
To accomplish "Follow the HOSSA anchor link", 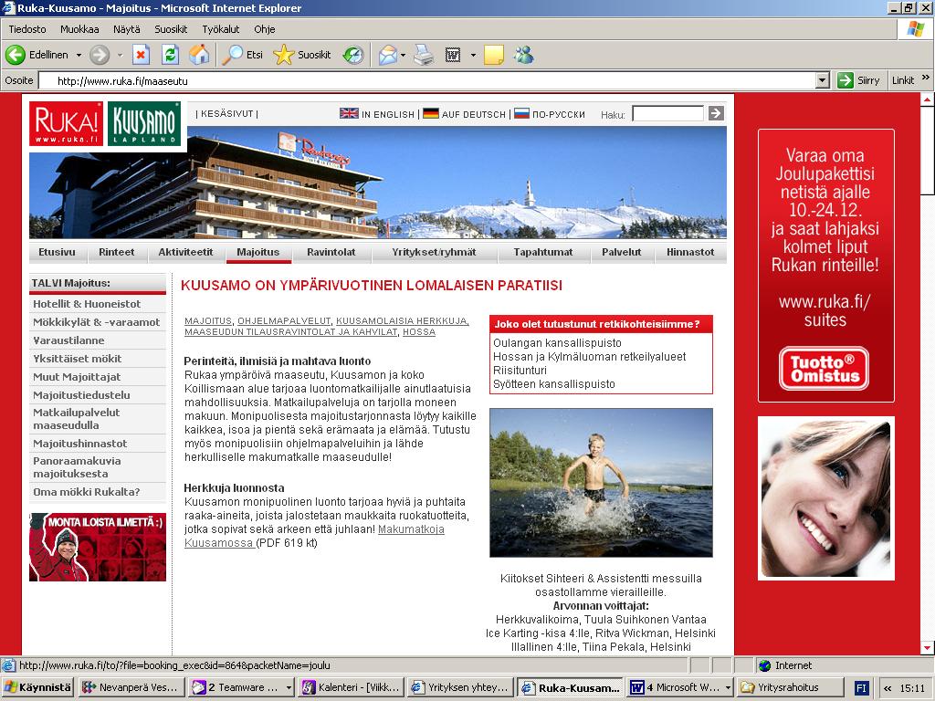I will pos(418,332).
